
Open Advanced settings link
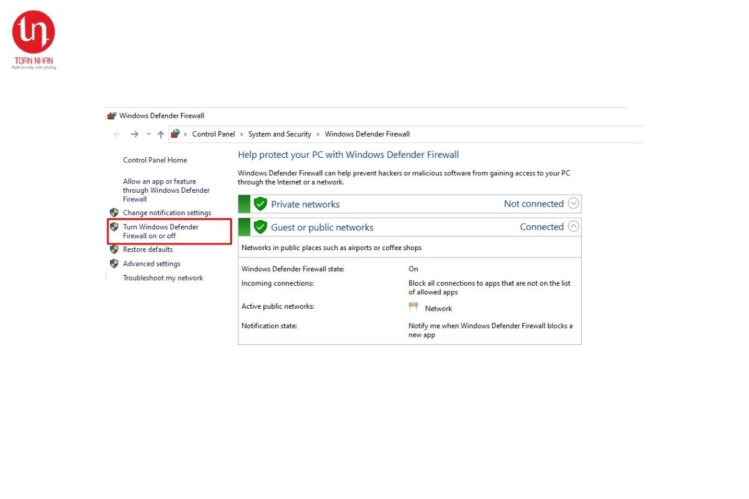tap(152, 264)
